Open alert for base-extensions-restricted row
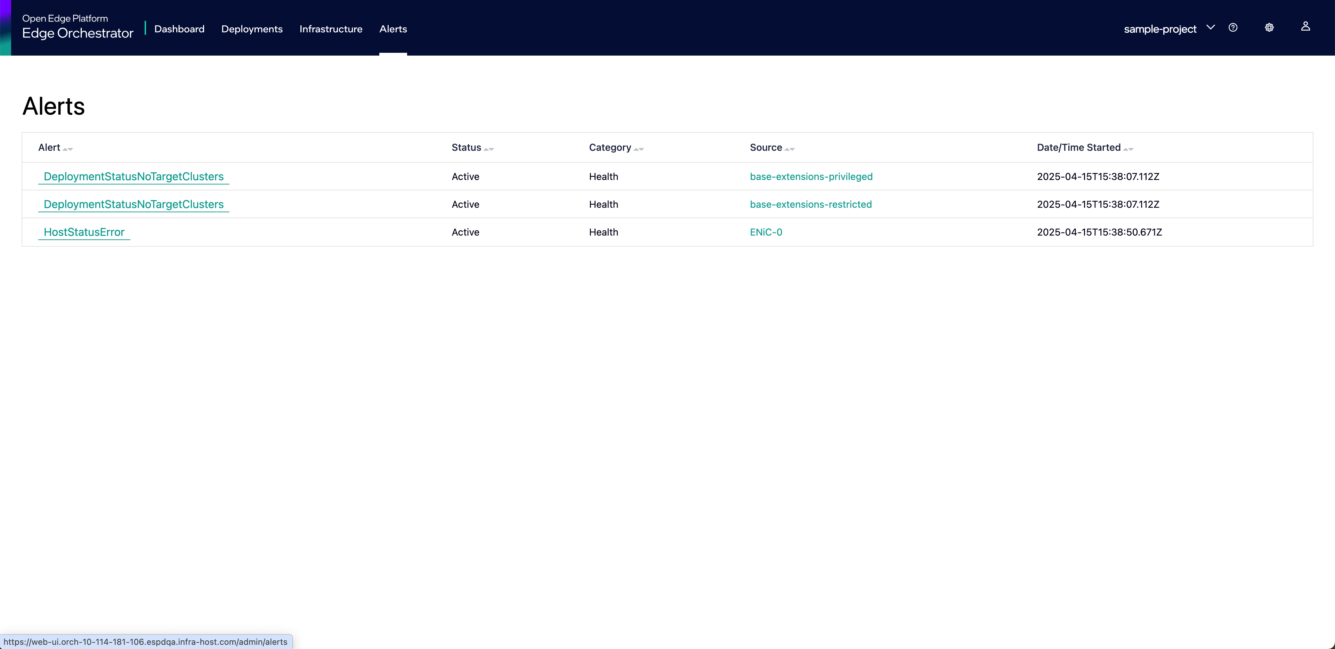1335x649 pixels. [134, 205]
